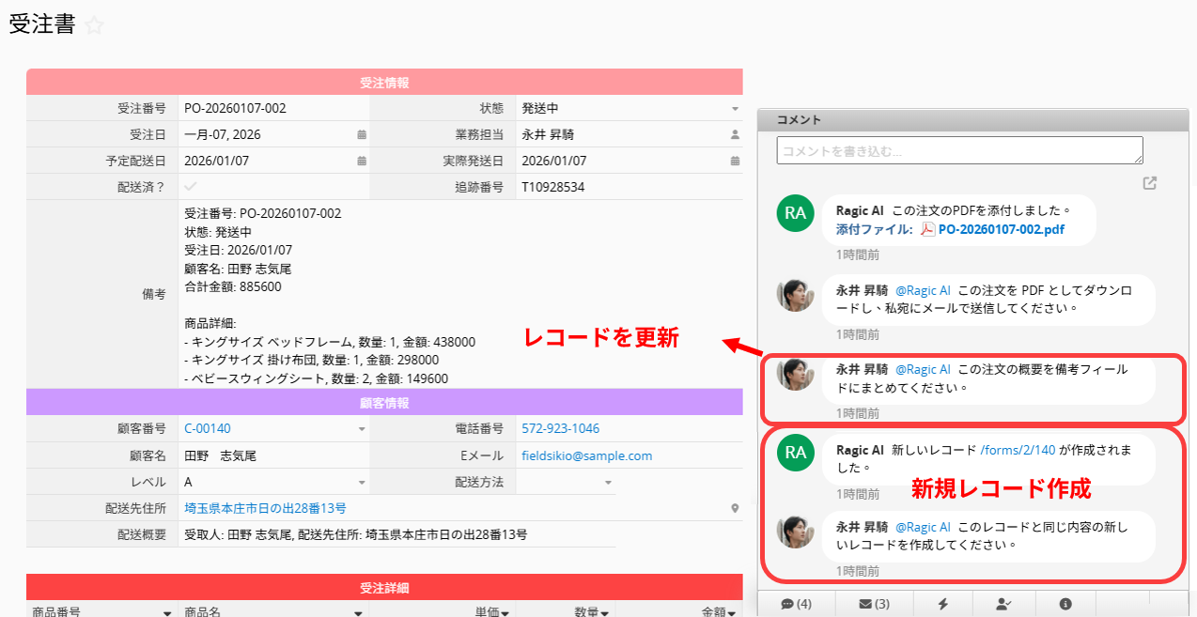
Task: Open the 顧客番号 dropdown arrow
Action: tap(362, 429)
